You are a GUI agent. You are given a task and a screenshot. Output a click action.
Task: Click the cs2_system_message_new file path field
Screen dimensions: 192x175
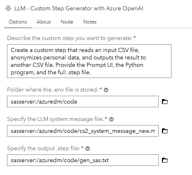[x=83, y=131]
